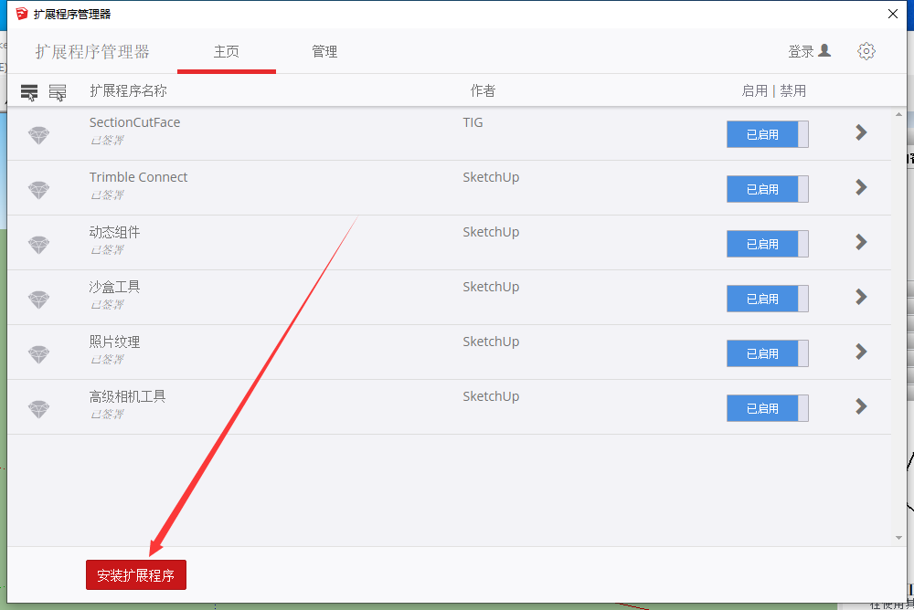Click the 沙盒工具 diamond icon

[x=39, y=300]
